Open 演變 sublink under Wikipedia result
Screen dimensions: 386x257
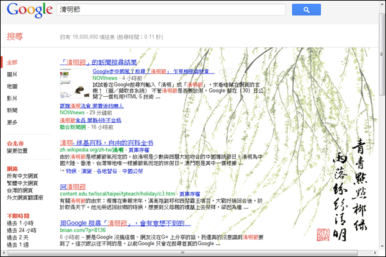tap(86, 171)
